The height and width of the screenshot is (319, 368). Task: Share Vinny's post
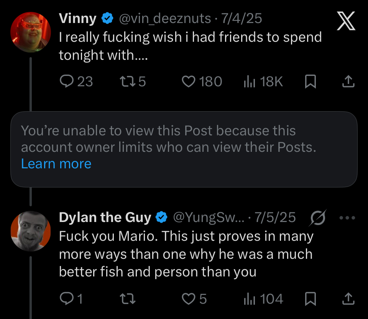[347, 81]
